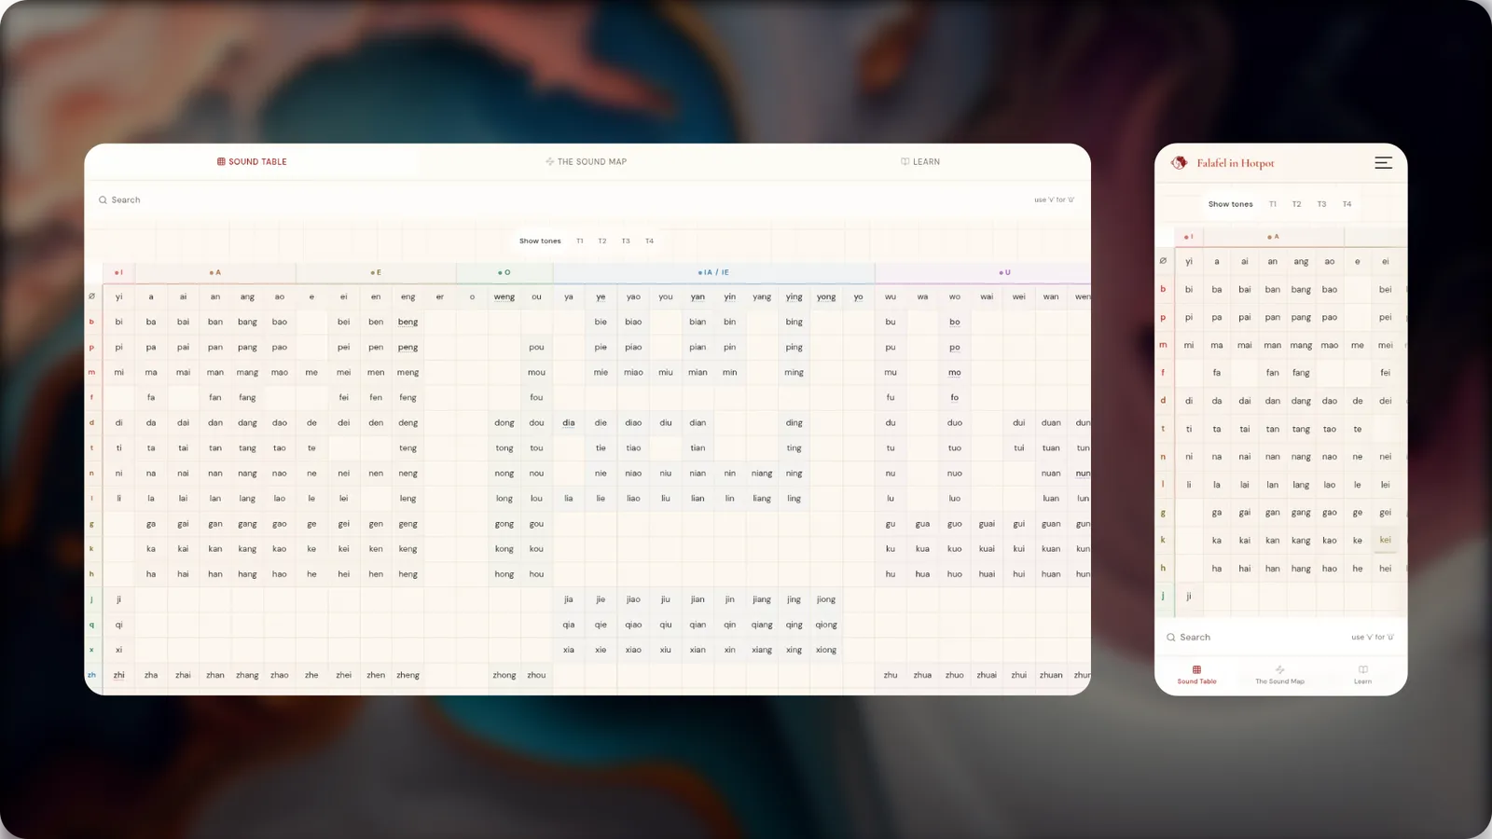Click the 'tong' cell
This screenshot has height=839, width=1492.
504,448
